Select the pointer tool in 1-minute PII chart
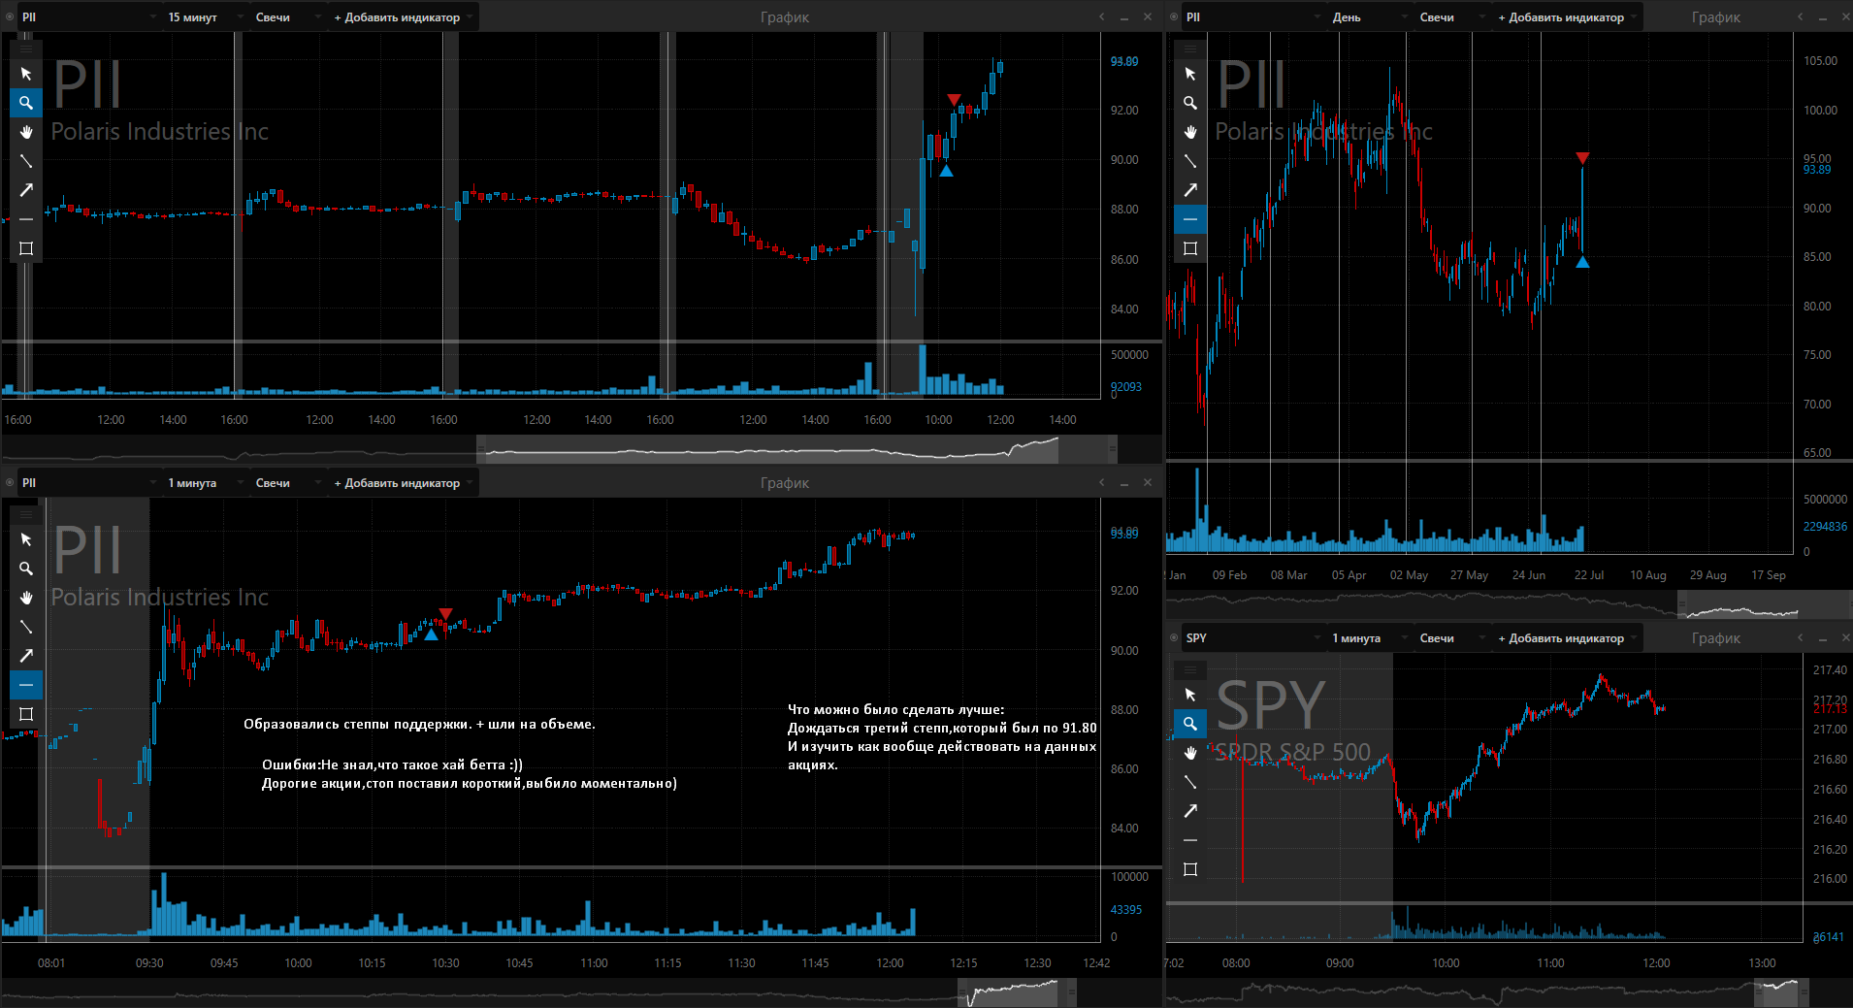Screen dimensions: 1853x1008 pyautogui.click(x=26, y=539)
